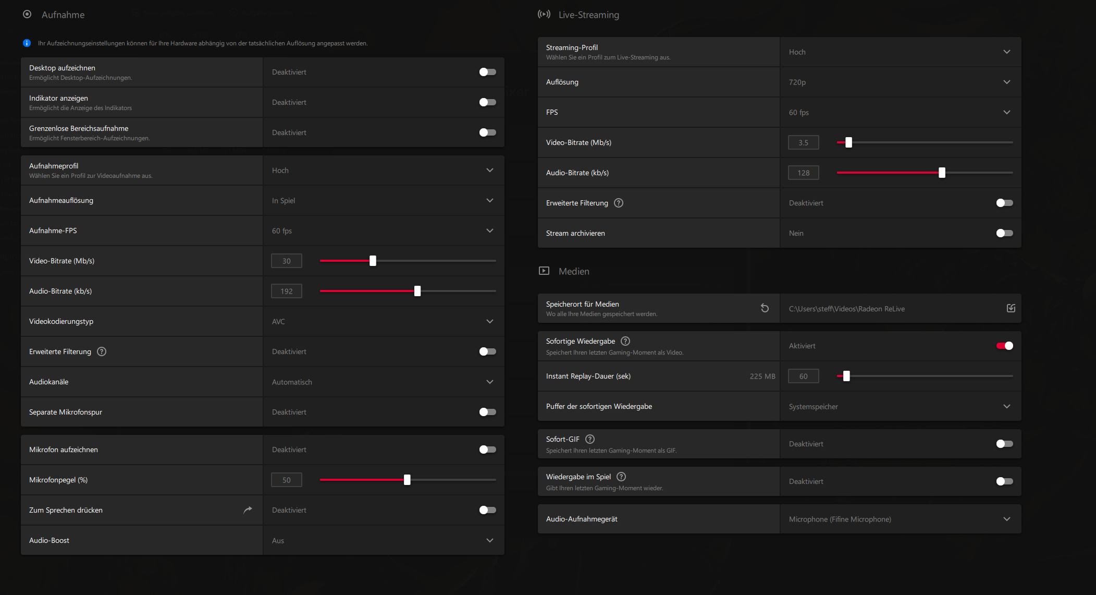Click the browse folder icon for media path
This screenshot has height=595, width=1096.
[1011, 308]
